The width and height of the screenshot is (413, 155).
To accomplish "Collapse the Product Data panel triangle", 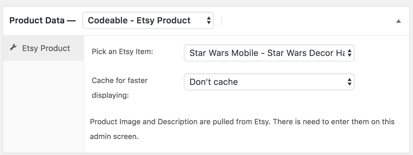I will coord(399,21).
